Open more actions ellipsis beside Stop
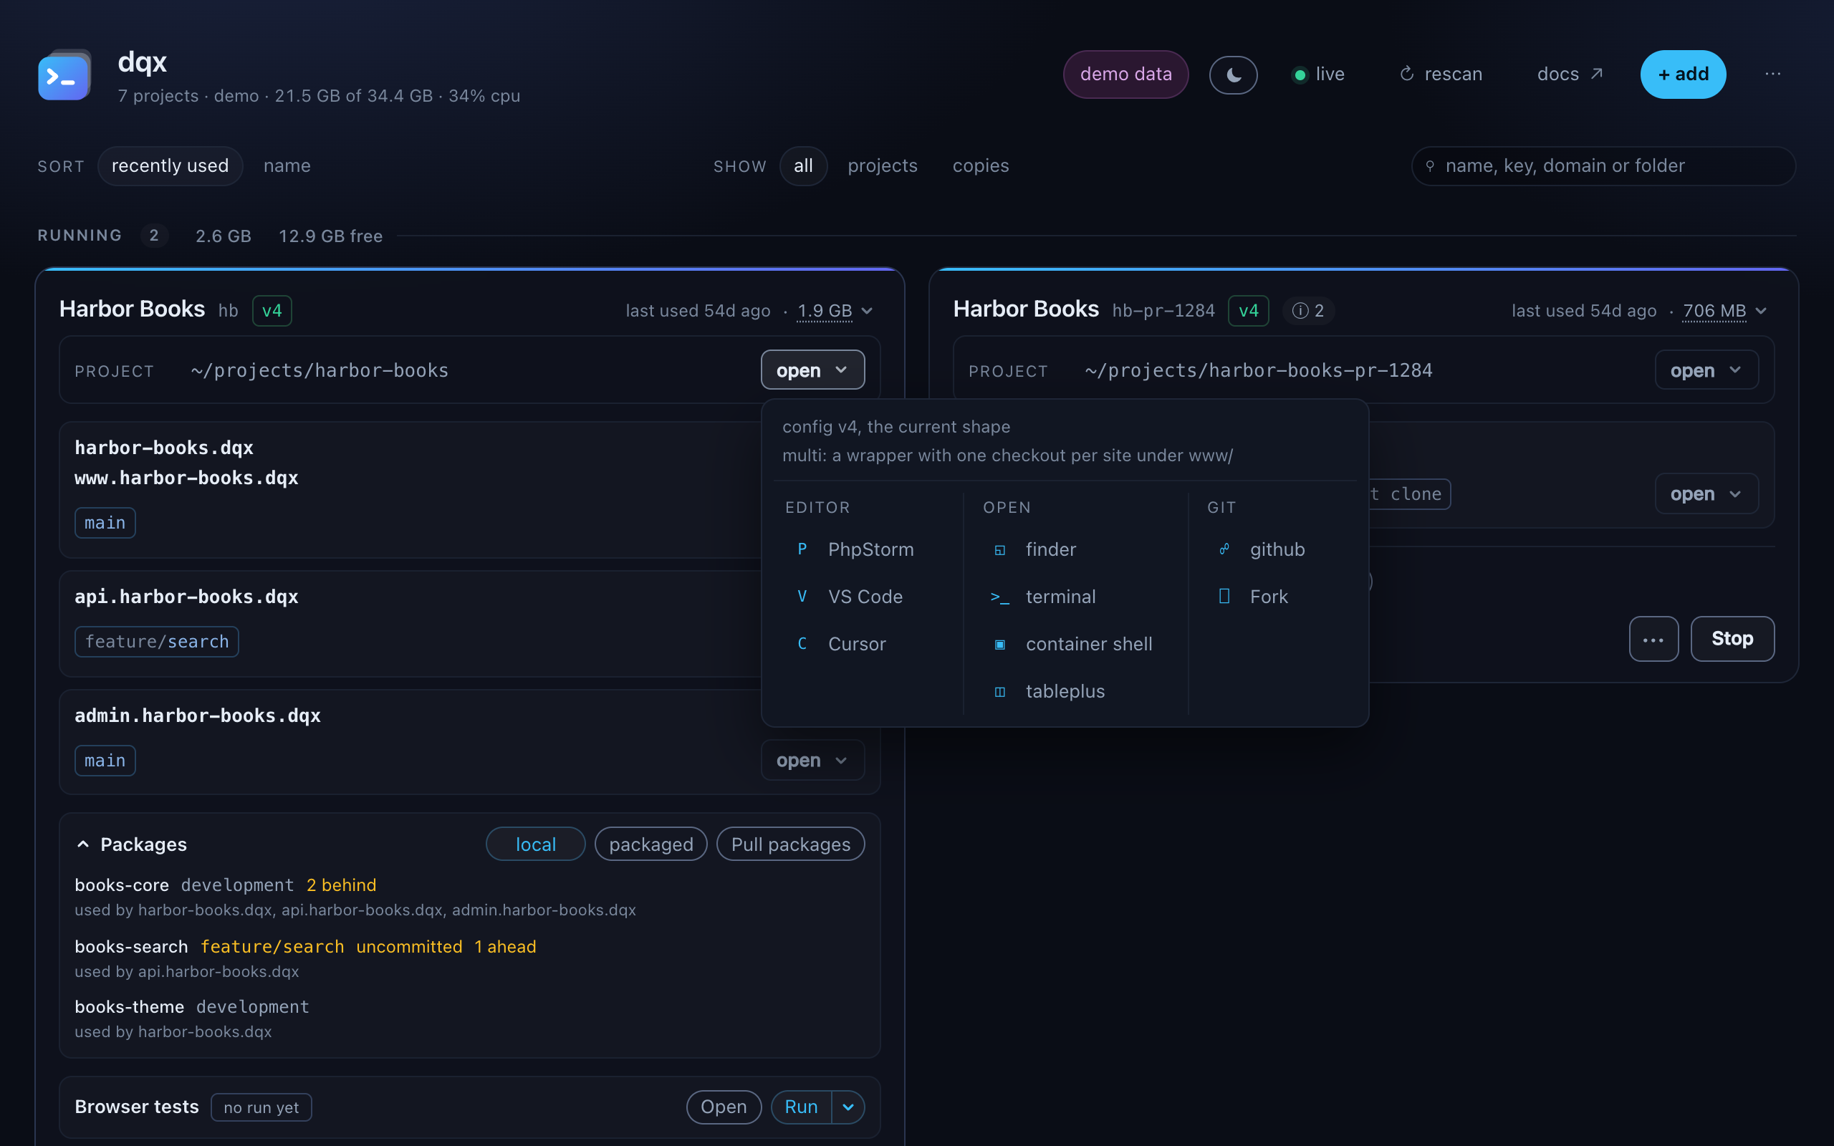1834x1146 pixels. click(1653, 639)
